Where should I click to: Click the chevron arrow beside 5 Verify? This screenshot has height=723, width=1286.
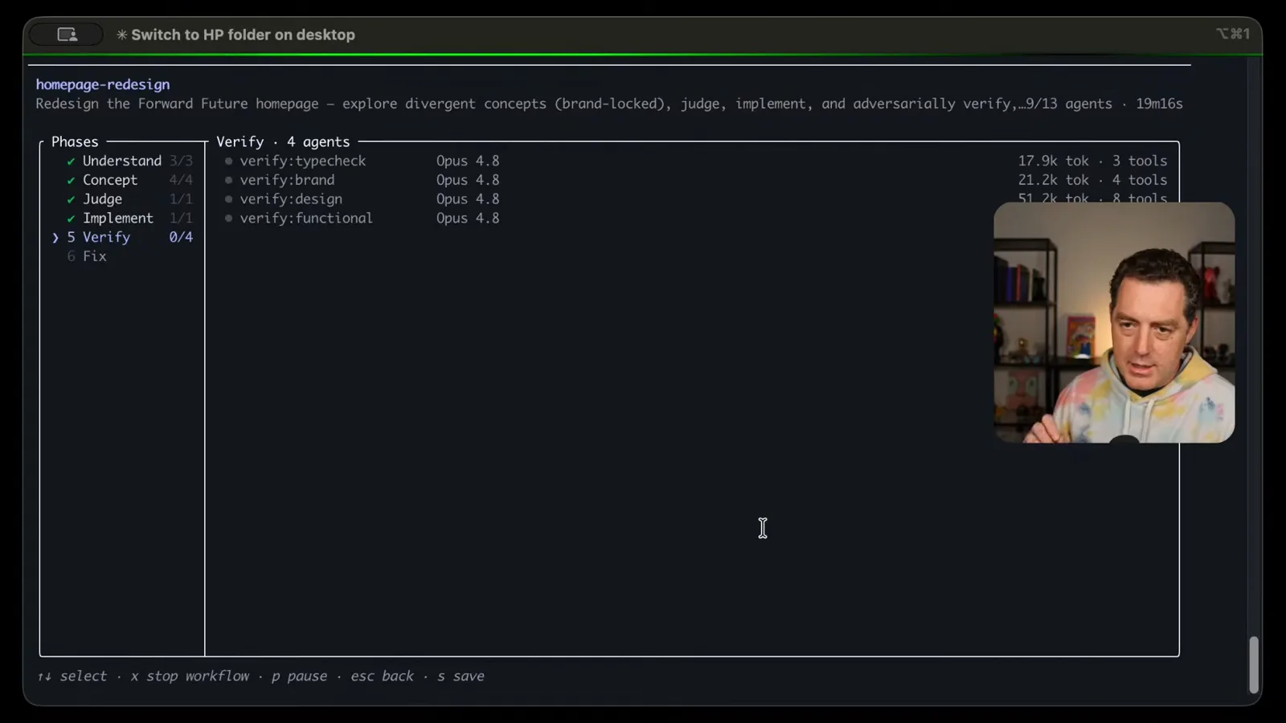click(x=55, y=238)
